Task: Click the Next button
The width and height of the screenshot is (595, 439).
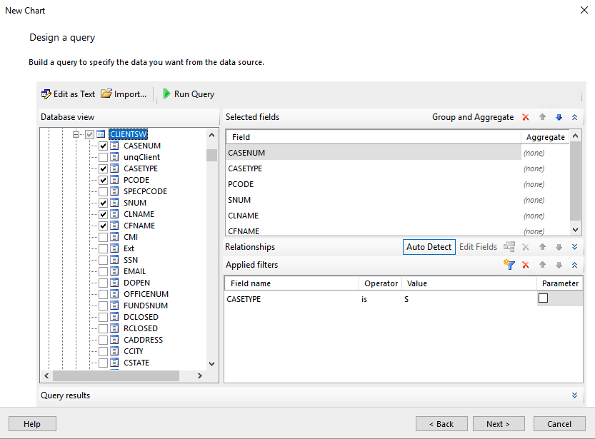Action: click(x=498, y=423)
